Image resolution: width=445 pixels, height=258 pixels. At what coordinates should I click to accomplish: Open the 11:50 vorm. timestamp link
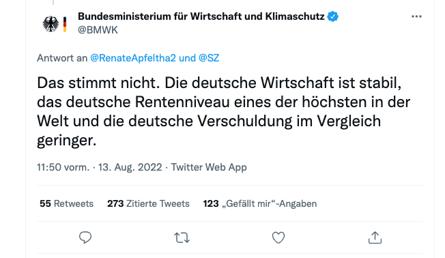pyautogui.click(x=63, y=167)
